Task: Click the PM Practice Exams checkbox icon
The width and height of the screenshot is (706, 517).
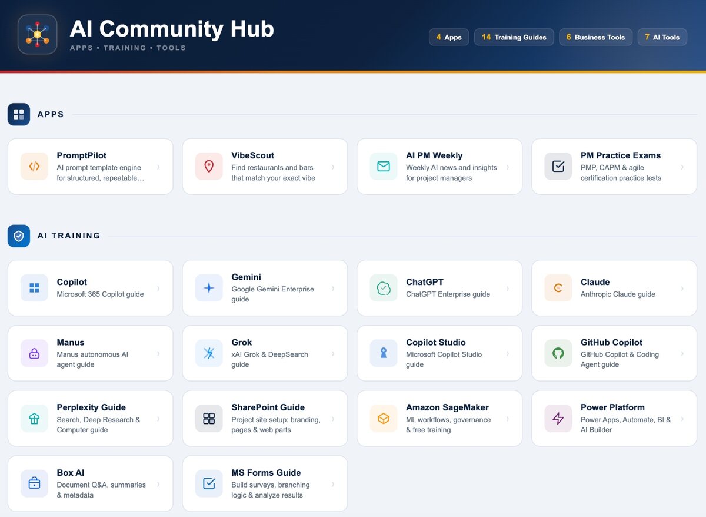Action: pyautogui.click(x=558, y=167)
